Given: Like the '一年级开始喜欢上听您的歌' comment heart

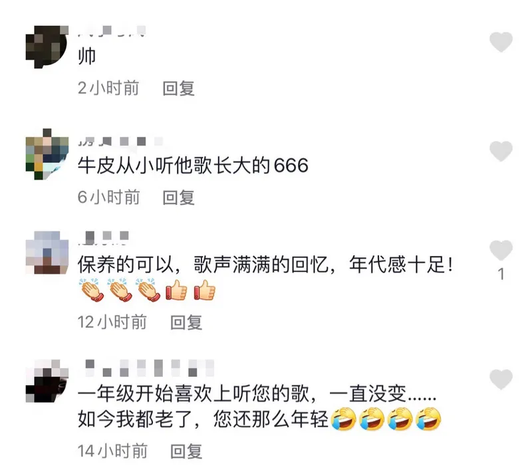Looking at the screenshot, I should click(x=501, y=380).
